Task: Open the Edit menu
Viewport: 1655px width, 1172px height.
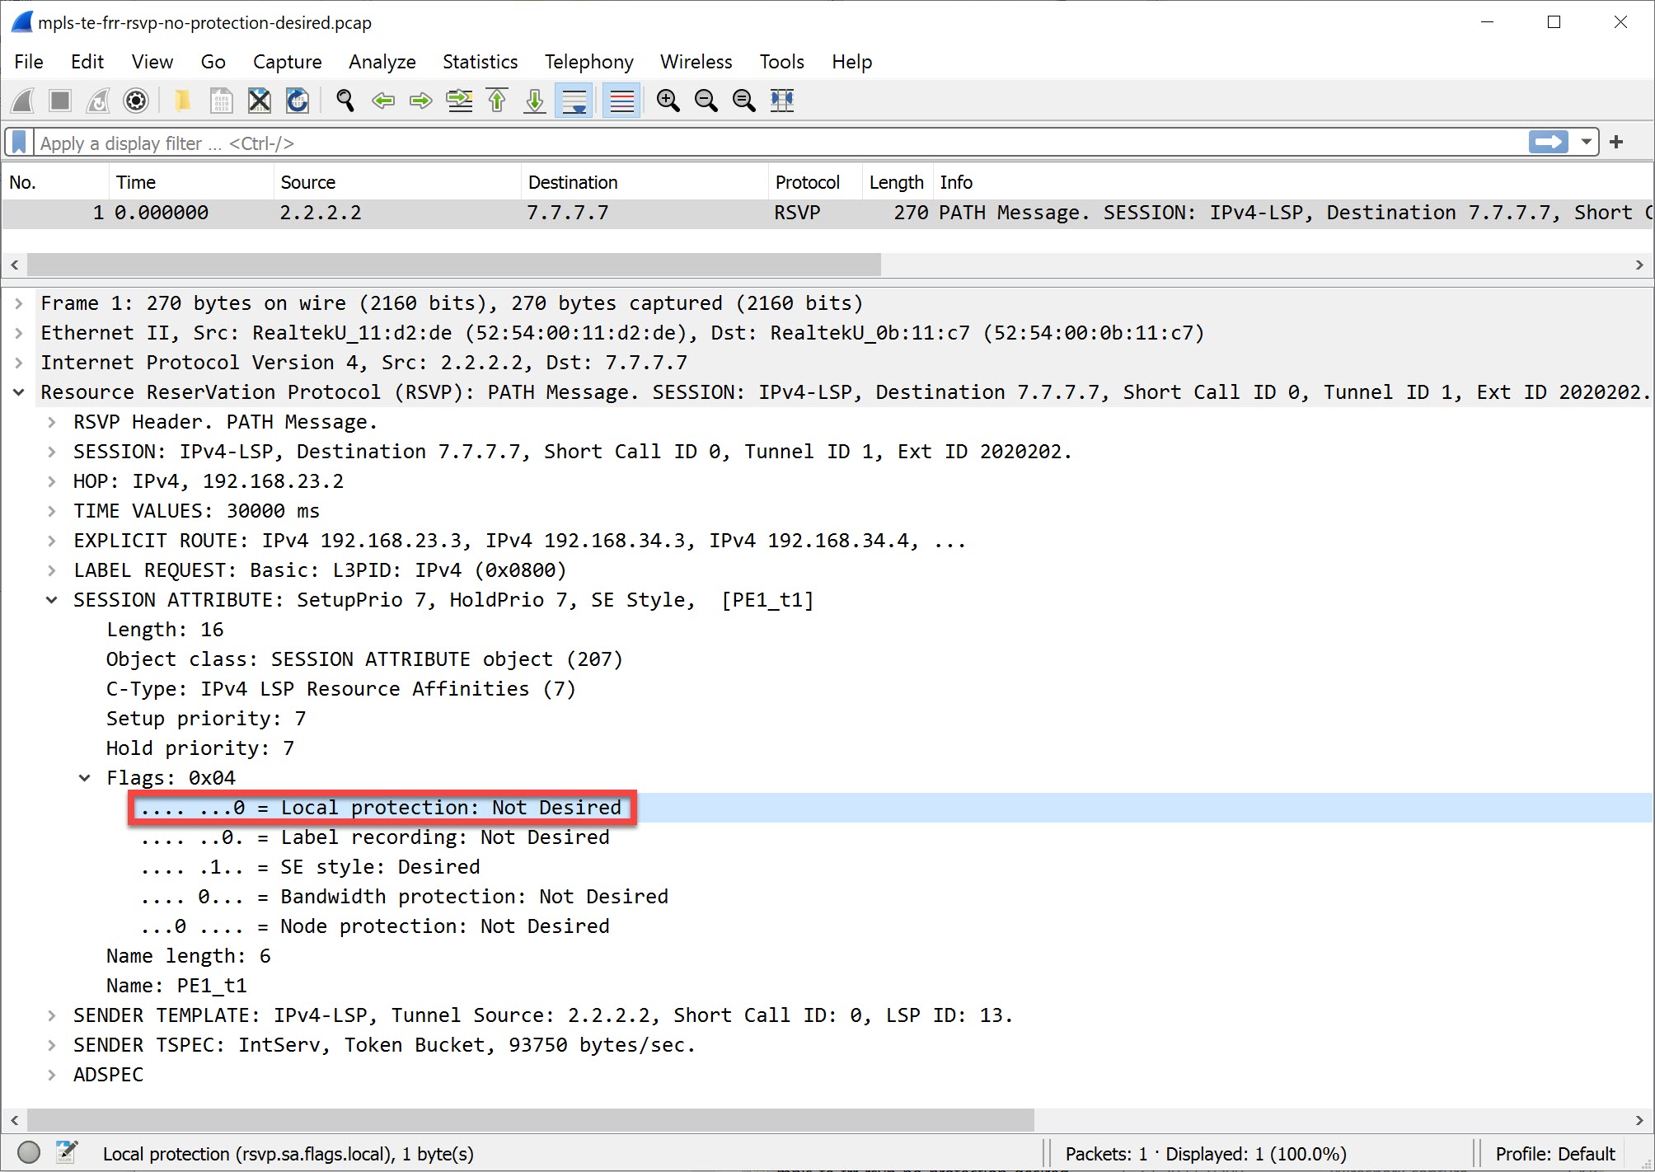Action: click(87, 62)
